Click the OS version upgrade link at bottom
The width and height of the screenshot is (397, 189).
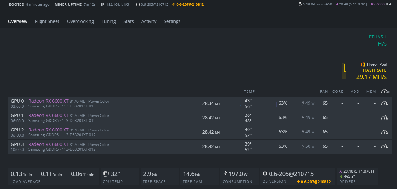(314, 182)
